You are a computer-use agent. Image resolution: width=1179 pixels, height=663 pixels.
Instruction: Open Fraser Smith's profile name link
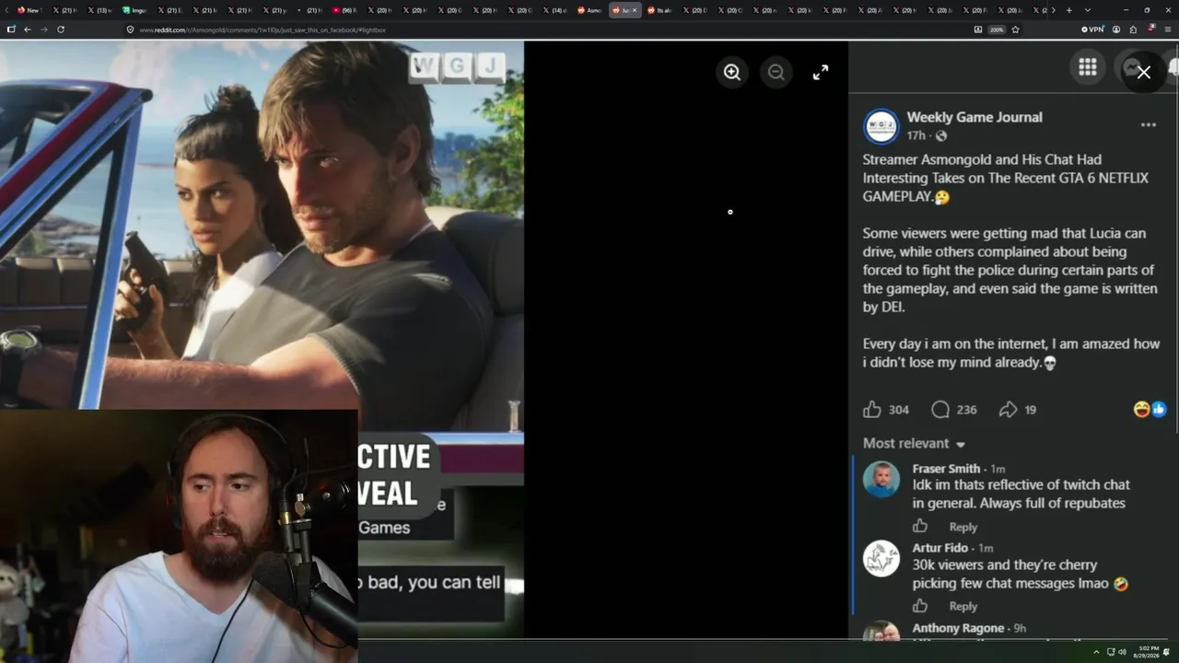[x=946, y=469]
